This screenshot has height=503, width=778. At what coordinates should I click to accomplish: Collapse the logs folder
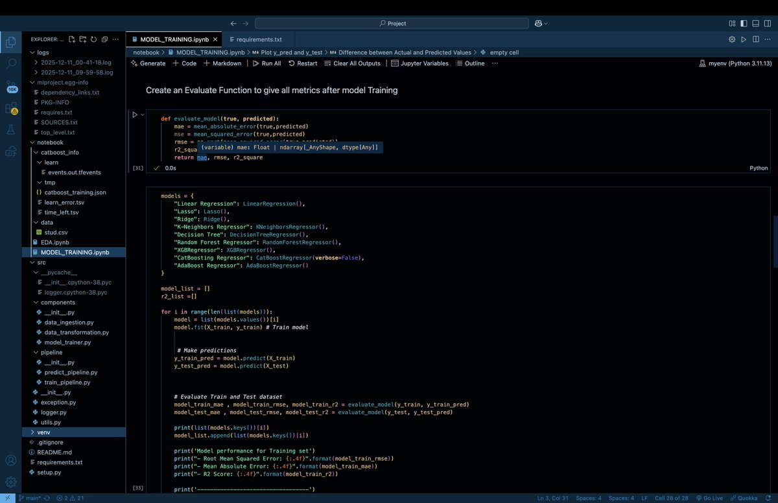pos(73,52)
